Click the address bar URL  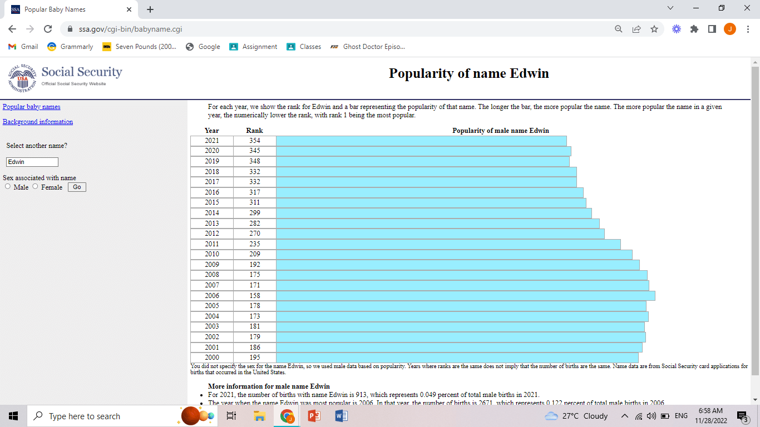tap(131, 29)
